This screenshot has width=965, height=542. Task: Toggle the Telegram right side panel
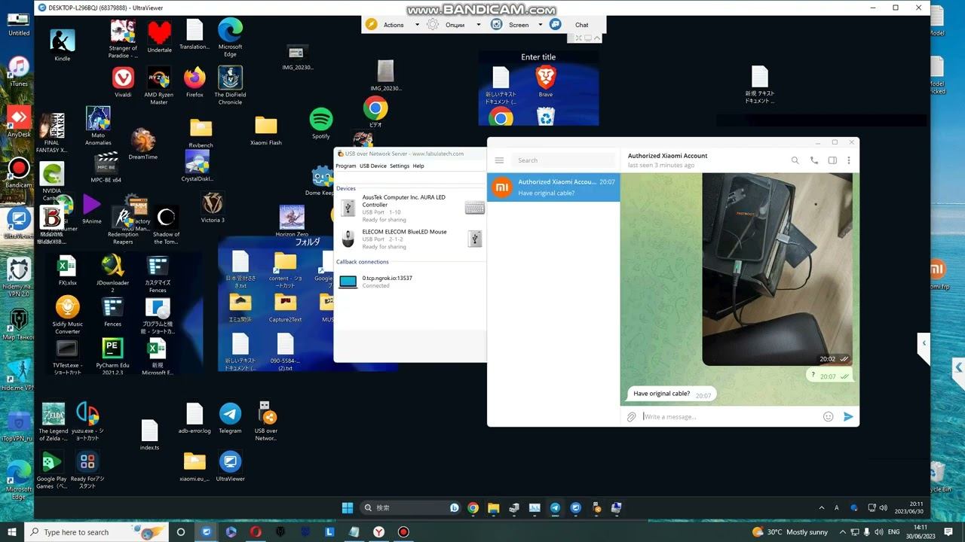(x=832, y=160)
